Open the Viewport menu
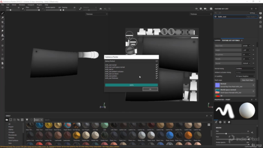Viewport: 263px width, 148px height. pos(31,5)
